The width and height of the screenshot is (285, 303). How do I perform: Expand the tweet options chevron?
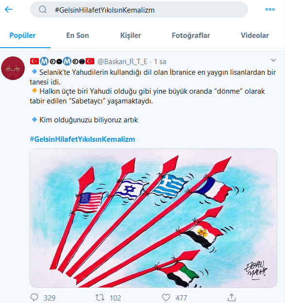[x=273, y=60]
